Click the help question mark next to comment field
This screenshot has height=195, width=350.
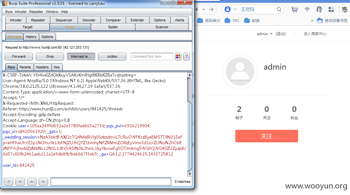pyautogui.click(x=186, y=57)
